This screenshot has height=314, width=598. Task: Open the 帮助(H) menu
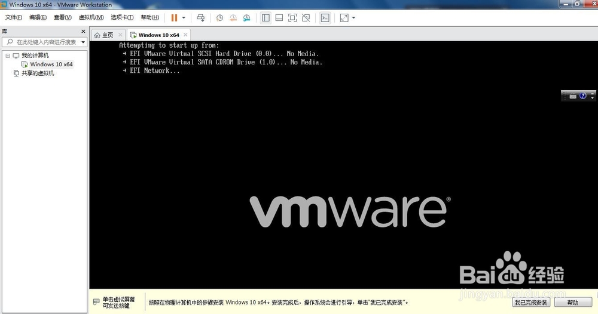[150, 17]
